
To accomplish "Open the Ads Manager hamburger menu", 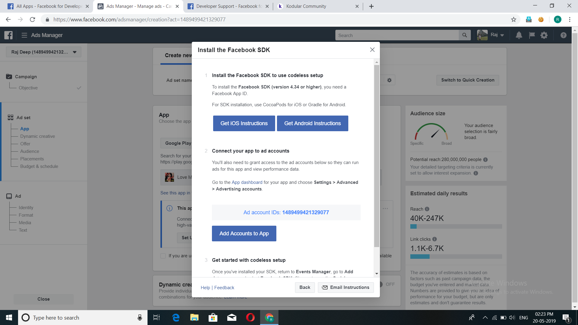I will coord(24,35).
